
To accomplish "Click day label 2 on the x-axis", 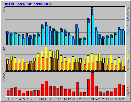I will tap(12, 99).
